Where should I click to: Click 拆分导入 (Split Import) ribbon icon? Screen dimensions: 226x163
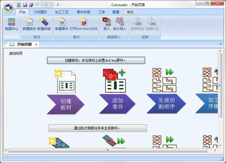coord(119,24)
